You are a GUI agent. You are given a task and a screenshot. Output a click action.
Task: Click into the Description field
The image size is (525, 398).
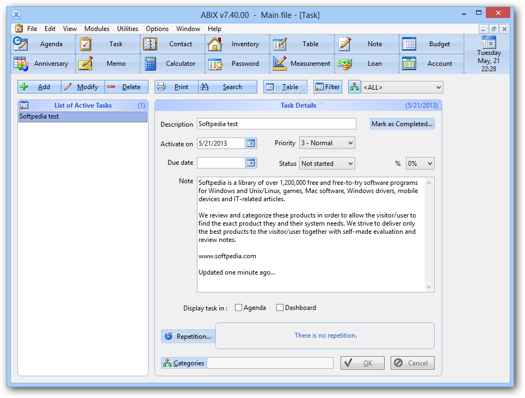point(276,124)
